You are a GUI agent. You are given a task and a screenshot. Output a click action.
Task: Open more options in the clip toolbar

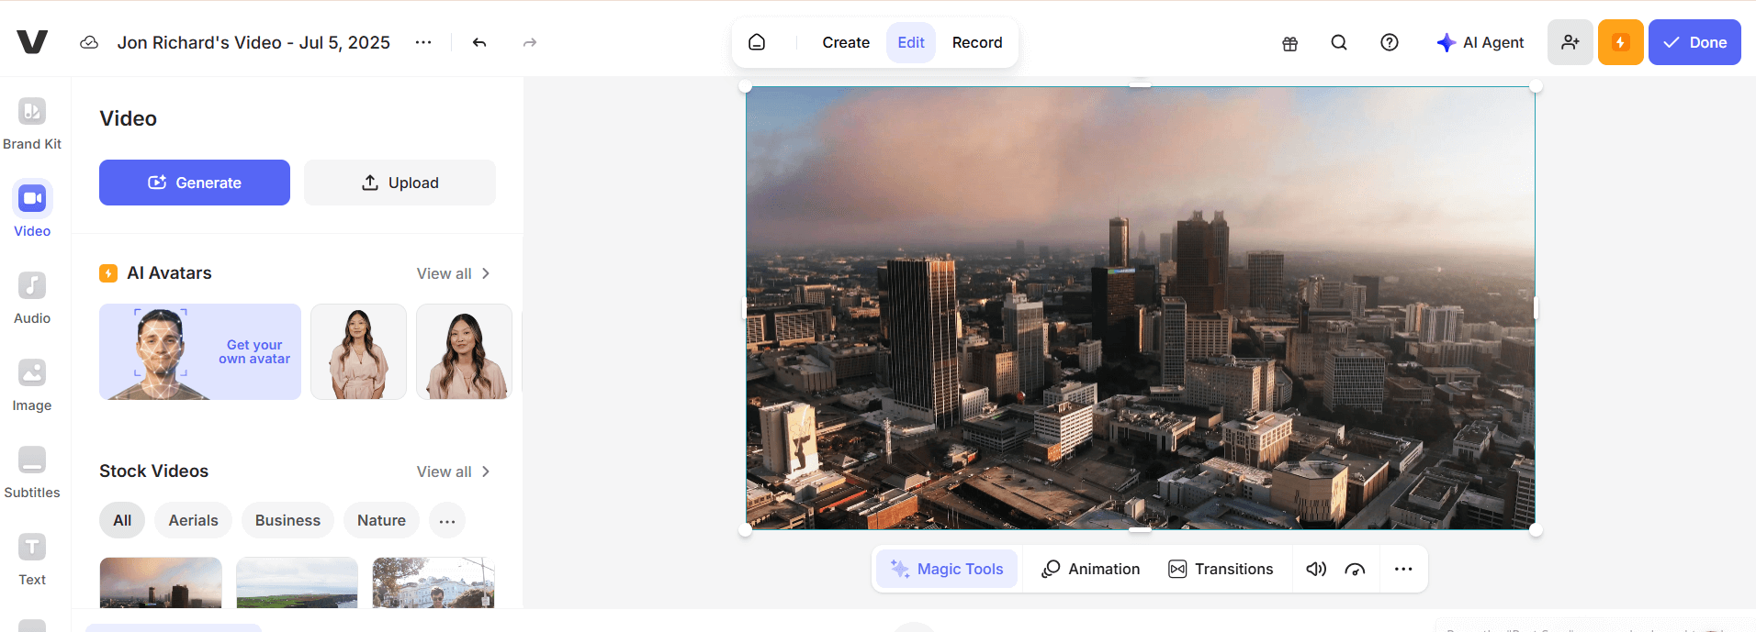[x=1403, y=569]
